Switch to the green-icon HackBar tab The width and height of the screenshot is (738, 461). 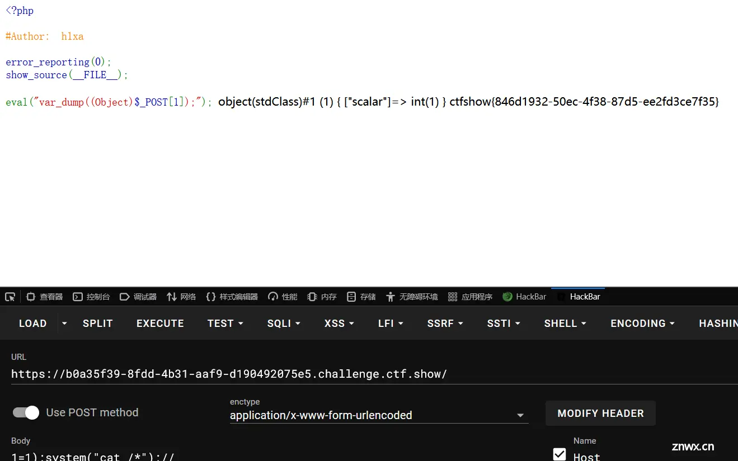click(x=524, y=297)
